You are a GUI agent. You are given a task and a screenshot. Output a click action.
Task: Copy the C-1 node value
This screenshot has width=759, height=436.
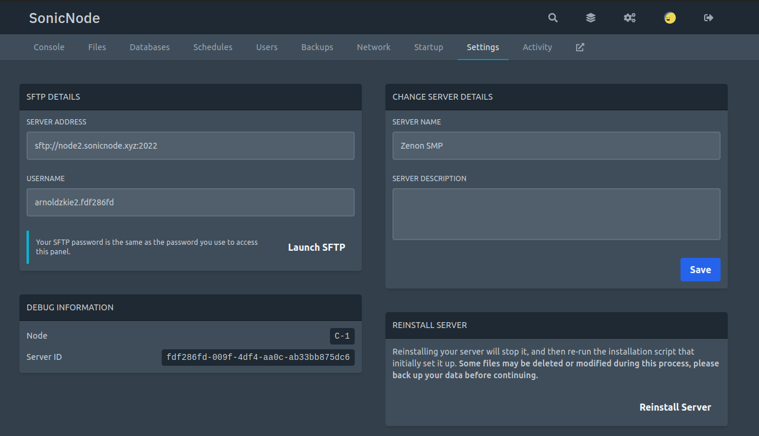point(342,336)
